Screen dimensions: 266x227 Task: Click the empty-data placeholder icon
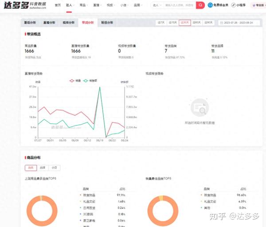click(x=199, y=108)
